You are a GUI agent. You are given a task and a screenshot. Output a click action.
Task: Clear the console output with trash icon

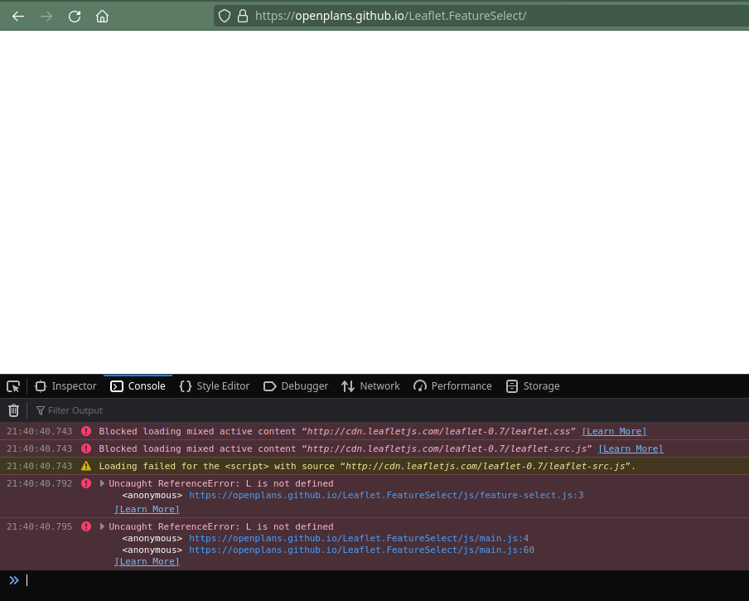coord(13,410)
